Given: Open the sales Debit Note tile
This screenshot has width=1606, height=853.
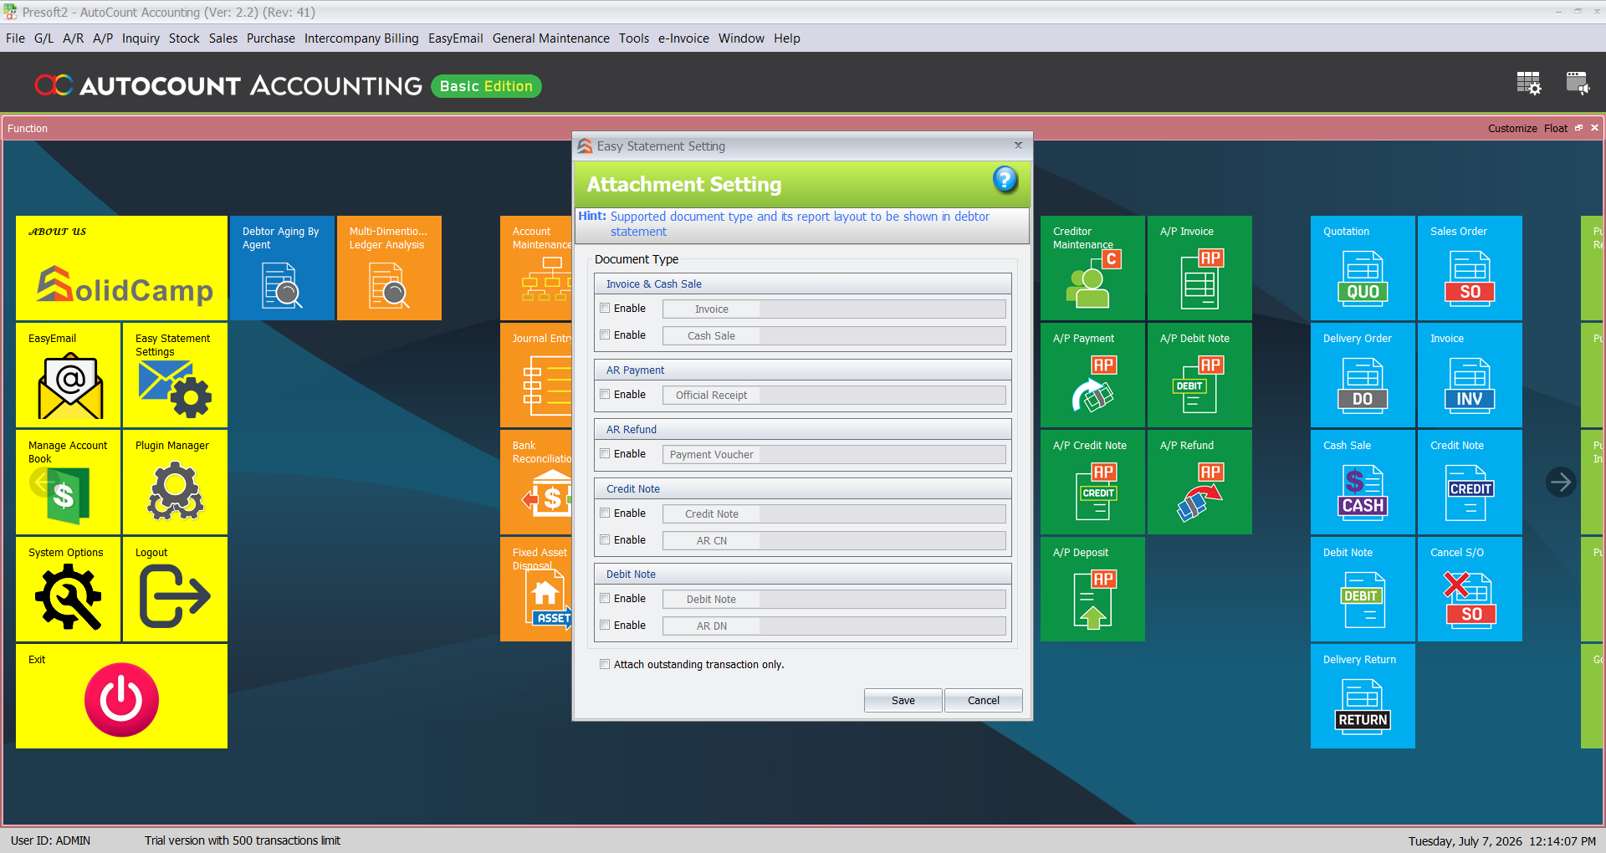Looking at the screenshot, I should tap(1363, 590).
